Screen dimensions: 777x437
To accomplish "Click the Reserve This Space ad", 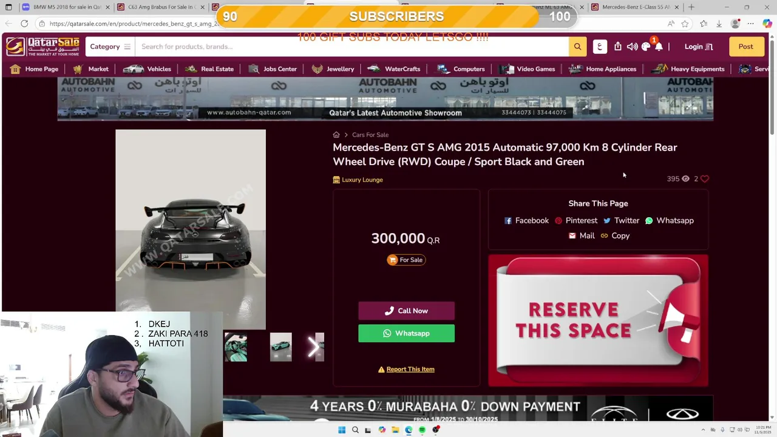I will pyautogui.click(x=598, y=320).
